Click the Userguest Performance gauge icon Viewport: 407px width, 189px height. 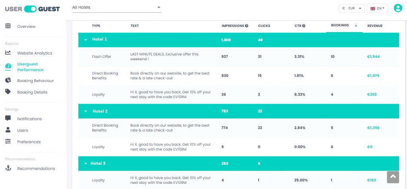(x=8, y=67)
